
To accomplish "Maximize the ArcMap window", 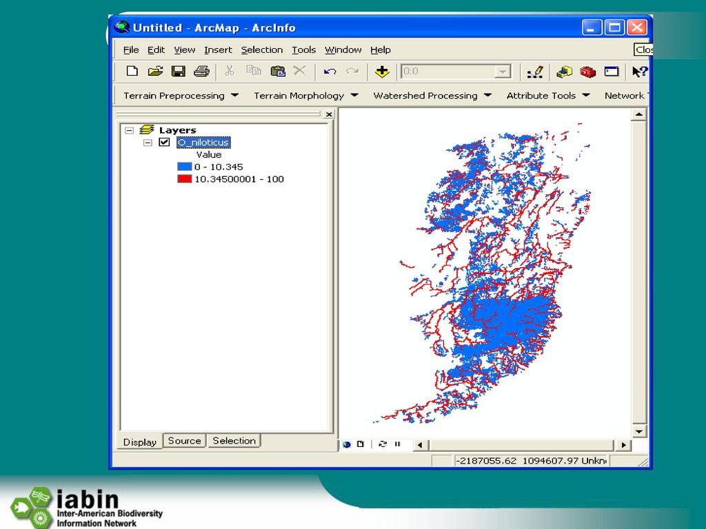I will point(614,28).
